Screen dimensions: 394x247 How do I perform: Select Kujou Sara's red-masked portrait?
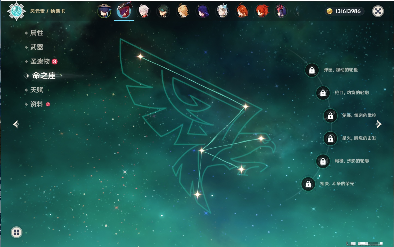coord(281,11)
